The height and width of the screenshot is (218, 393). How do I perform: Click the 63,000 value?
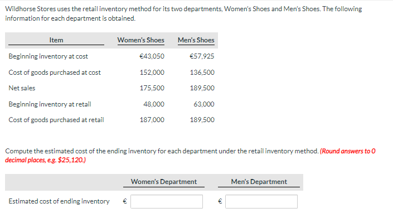coord(204,104)
